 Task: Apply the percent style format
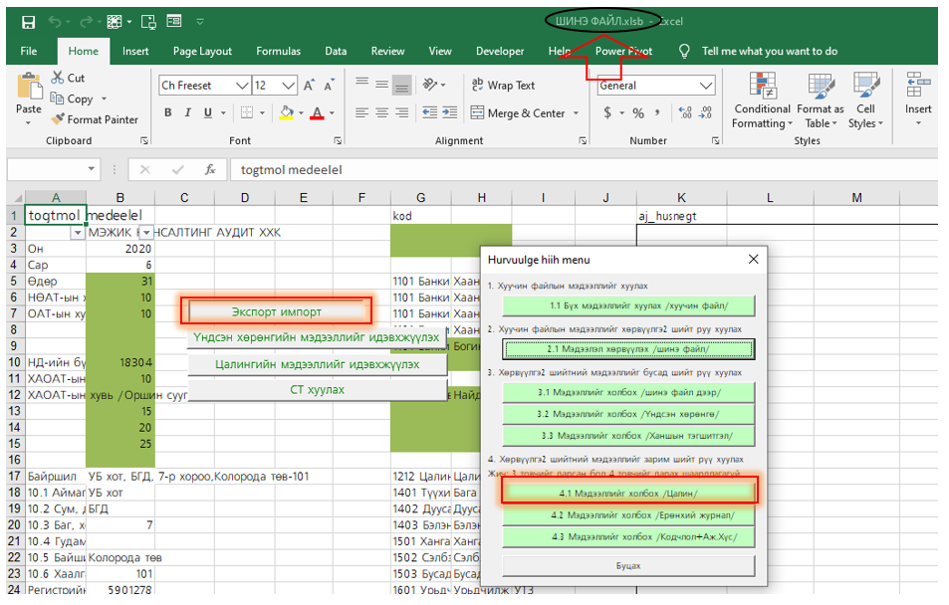click(x=638, y=113)
